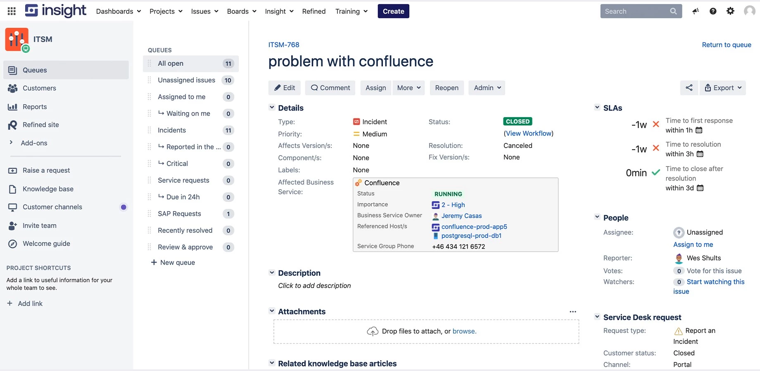Open the Export dropdown
760x371 pixels.
pos(723,88)
